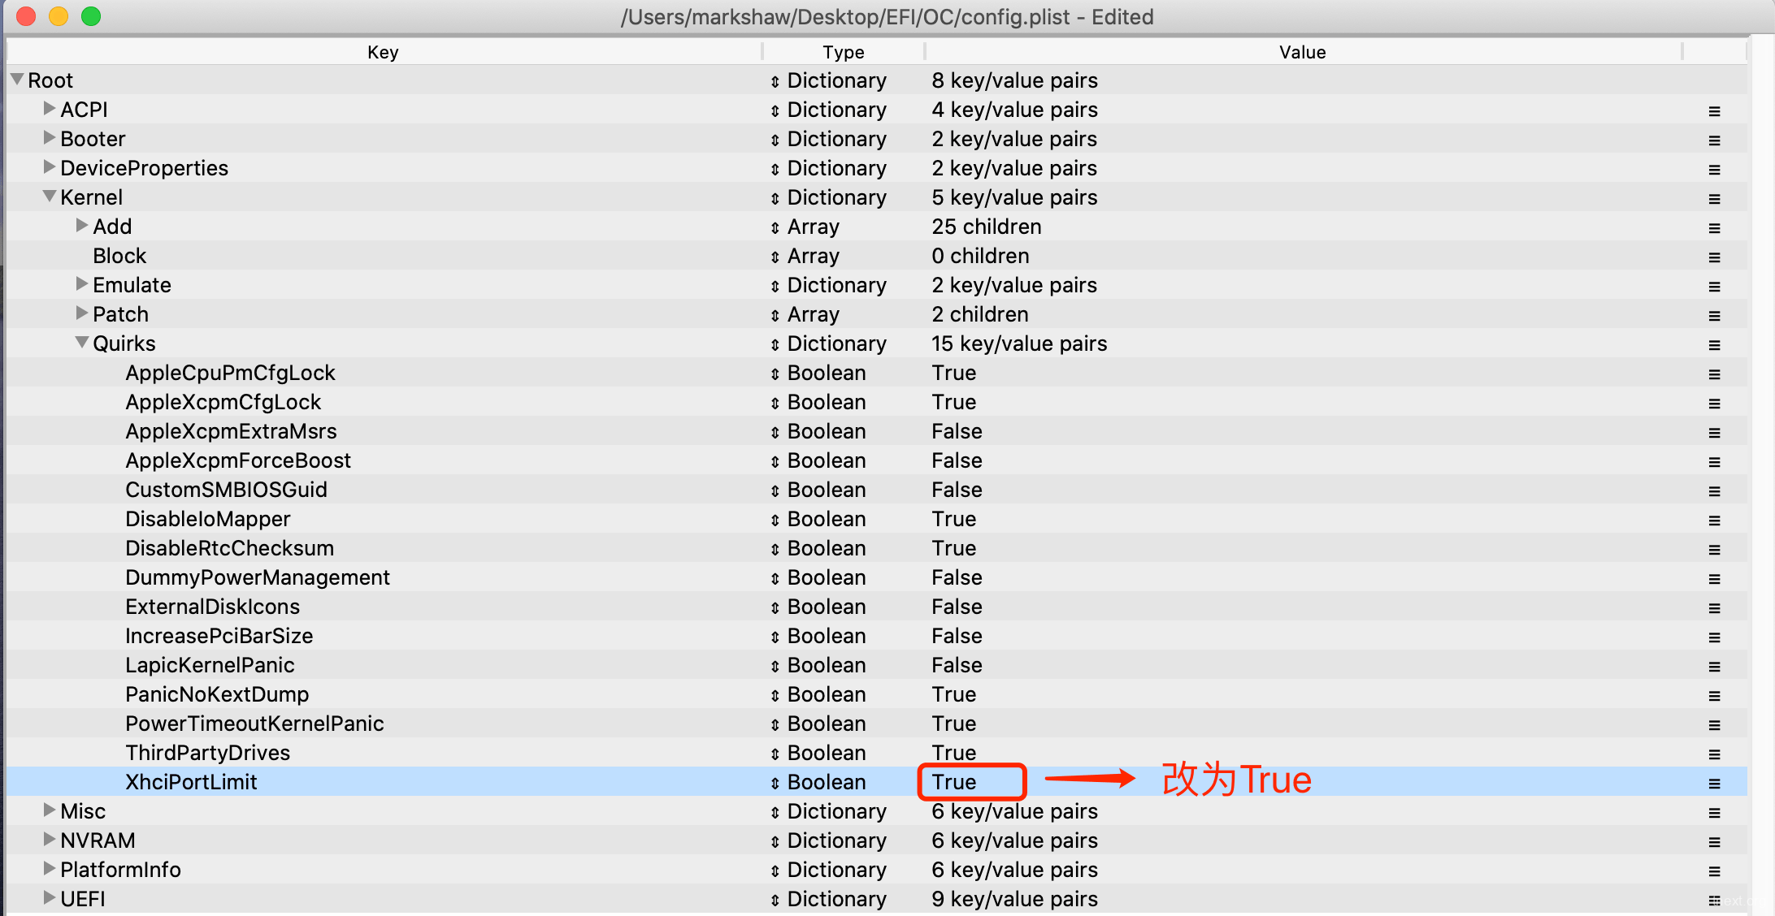Toggle AppleXcpmForceBoost value False
Viewport: 1775px width, 916px height.
[x=957, y=460]
